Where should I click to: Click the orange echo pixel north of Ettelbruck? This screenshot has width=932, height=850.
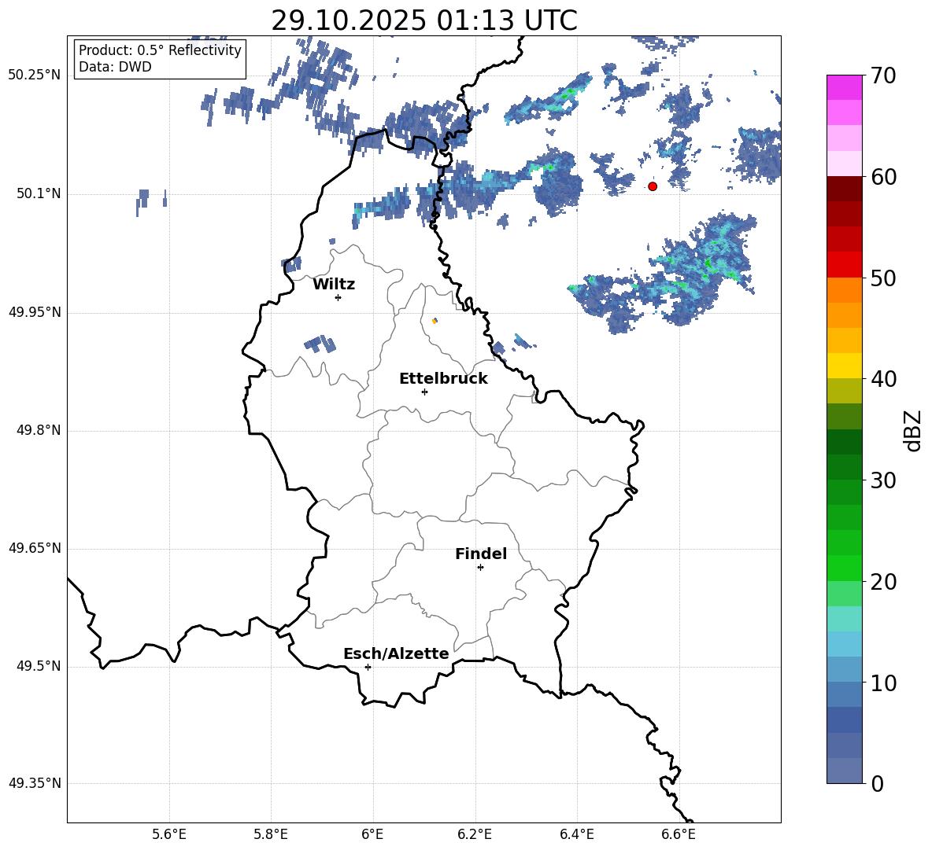(x=435, y=321)
